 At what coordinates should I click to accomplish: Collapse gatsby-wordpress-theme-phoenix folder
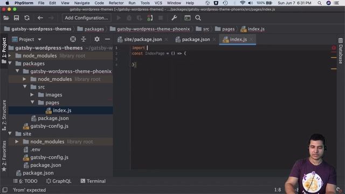coord(17,71)
